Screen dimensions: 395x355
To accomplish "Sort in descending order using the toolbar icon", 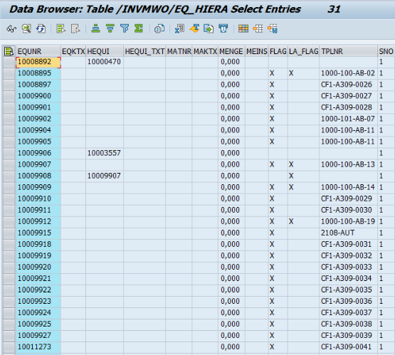I will [110, 28].
